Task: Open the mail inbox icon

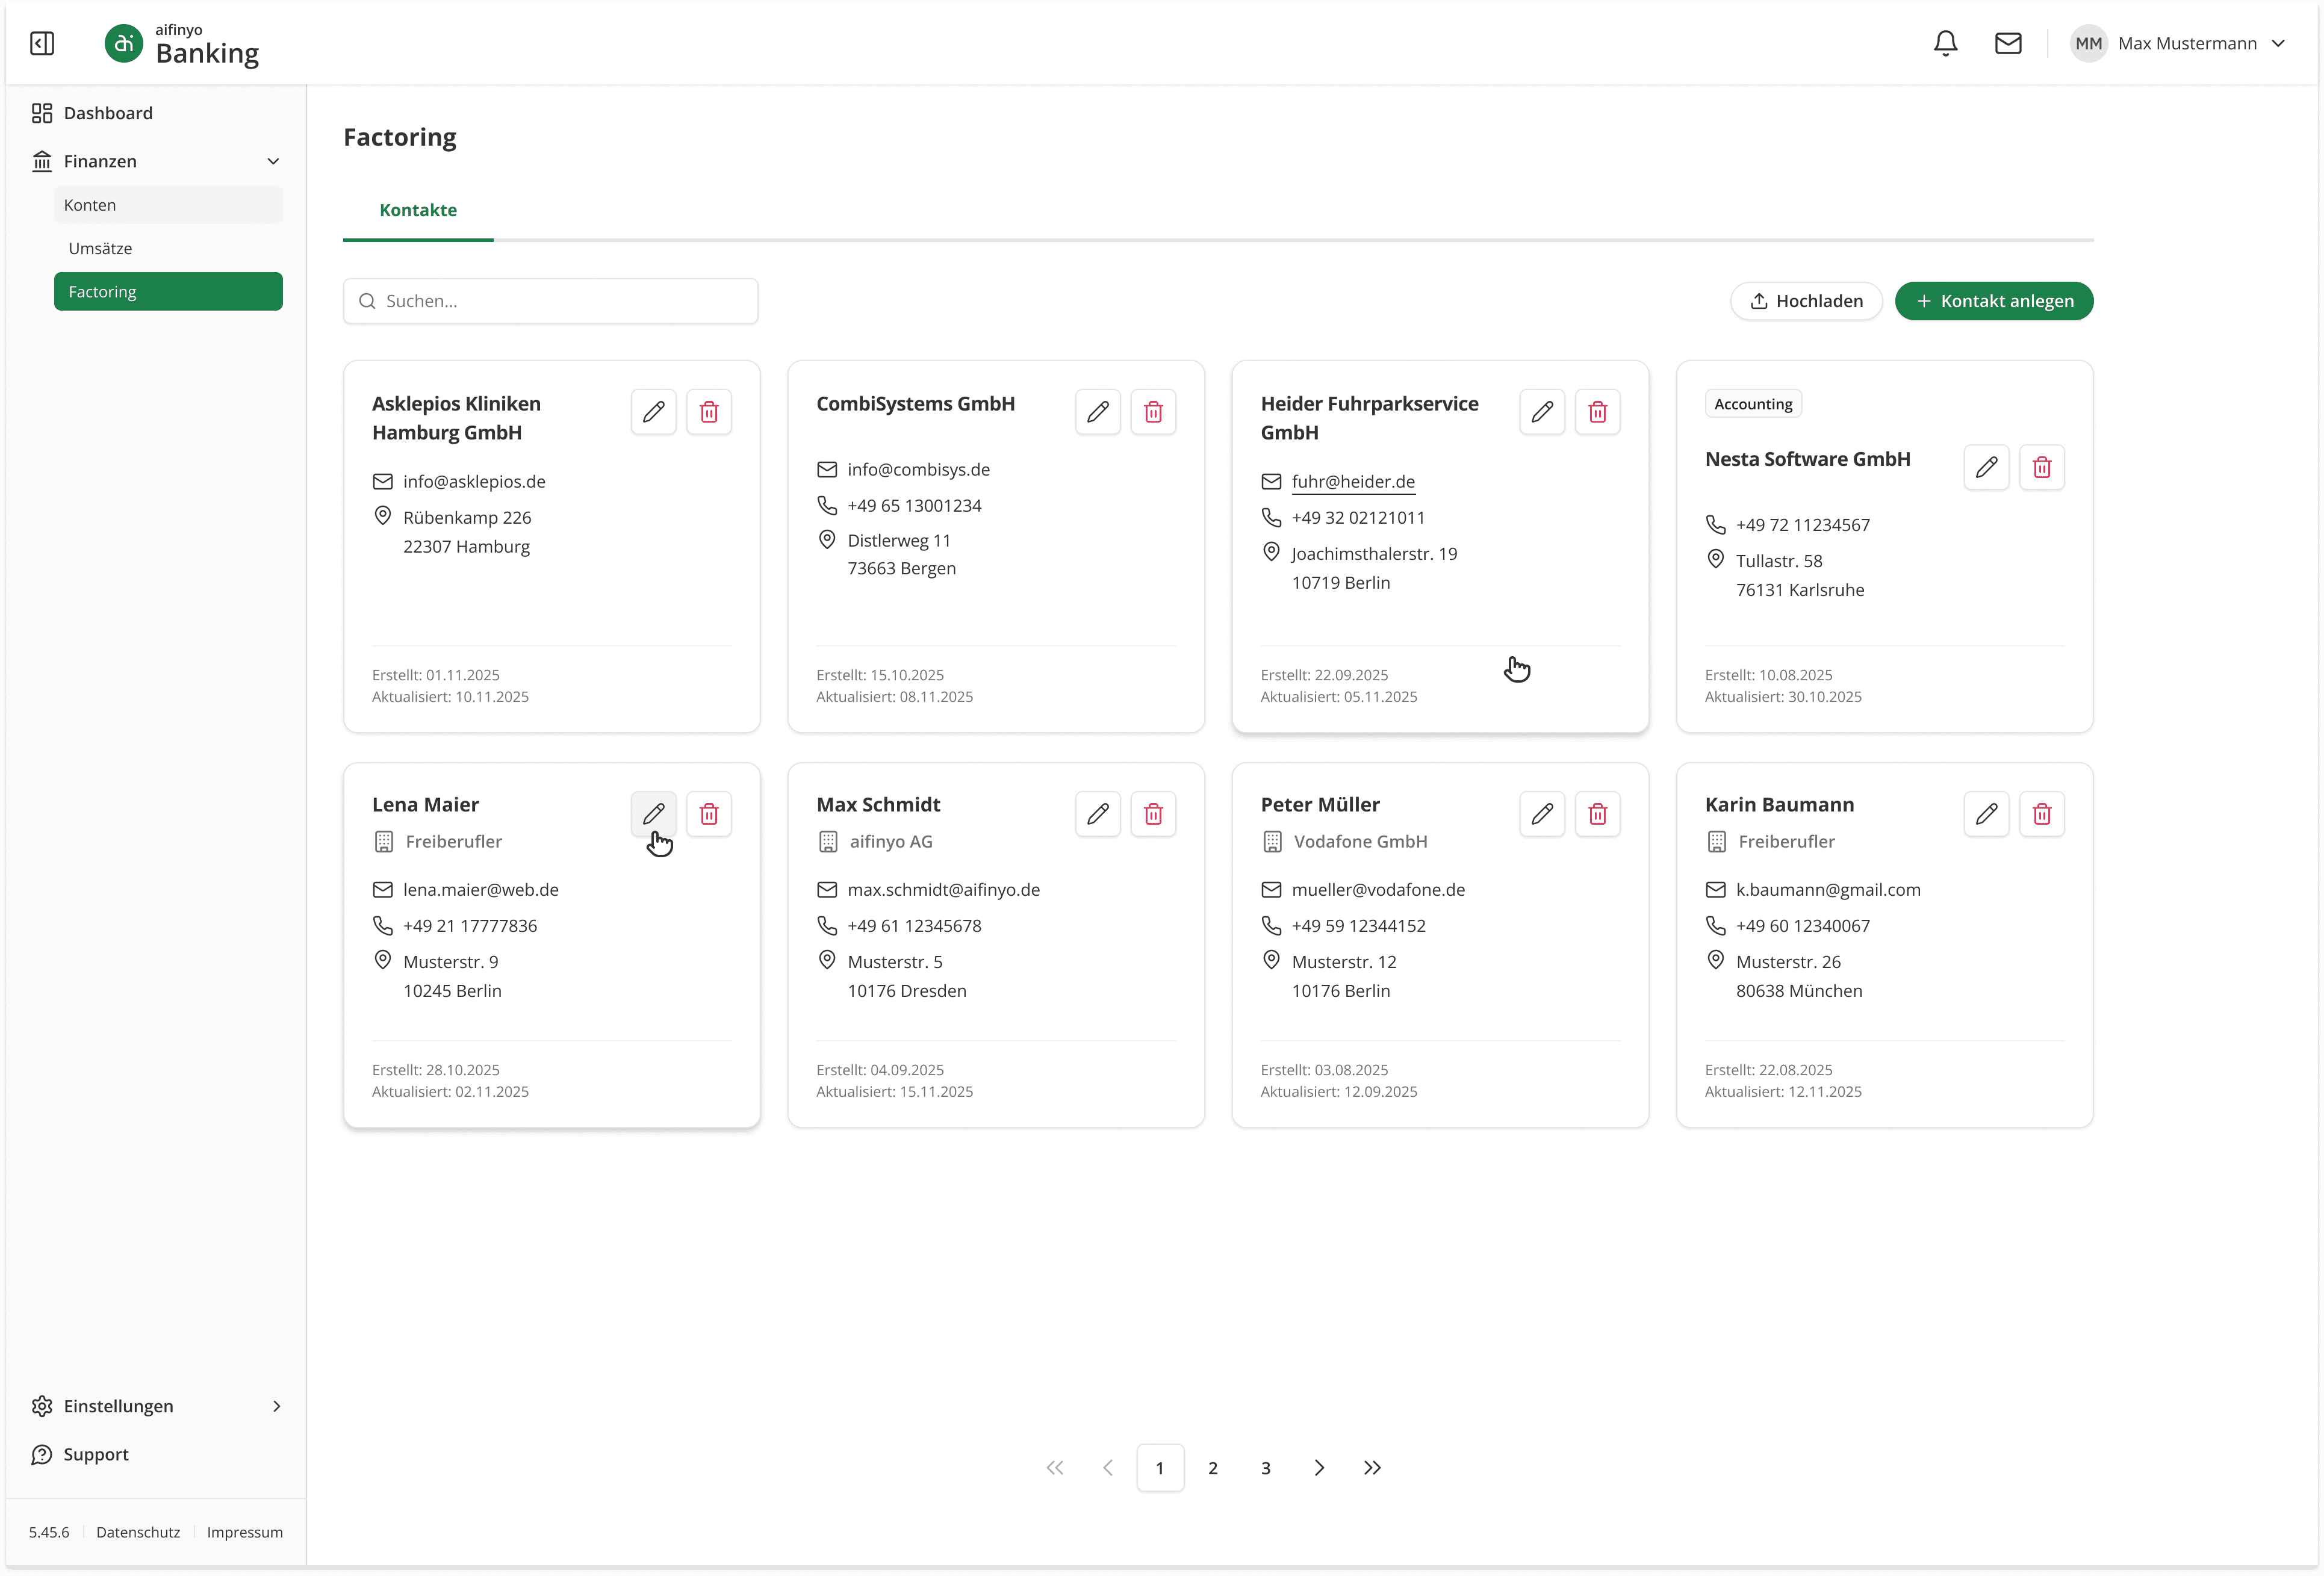Action: pos(2008,43)
